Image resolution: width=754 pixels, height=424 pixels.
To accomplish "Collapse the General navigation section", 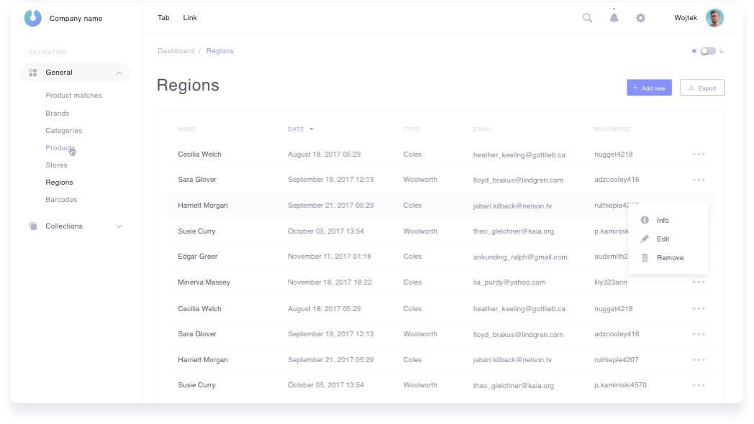I will coord(119,73).
